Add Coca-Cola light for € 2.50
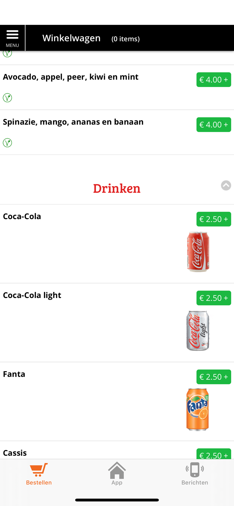This screenshot has height=506, width=234. (x=214, y=298)
